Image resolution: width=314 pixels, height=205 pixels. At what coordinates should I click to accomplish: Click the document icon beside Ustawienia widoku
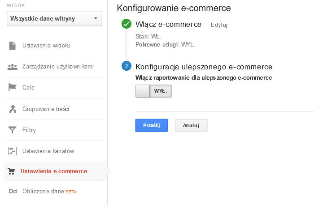13,45
